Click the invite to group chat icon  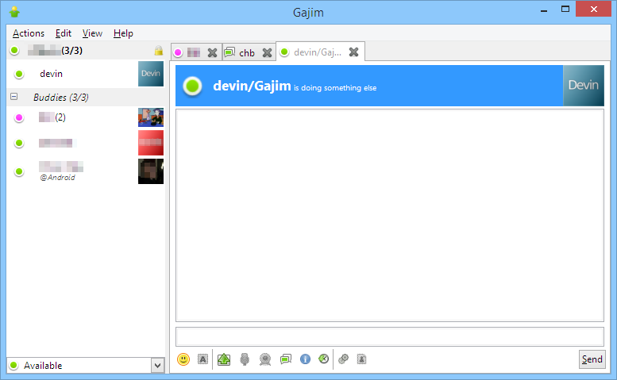click(286, 359)
